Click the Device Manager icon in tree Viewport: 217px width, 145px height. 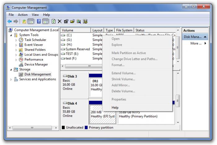(x=21, y=65)
